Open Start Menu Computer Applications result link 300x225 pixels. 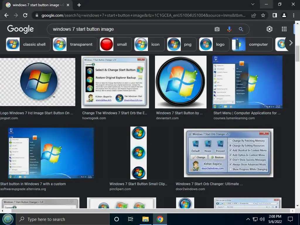[x=247, y=113]
